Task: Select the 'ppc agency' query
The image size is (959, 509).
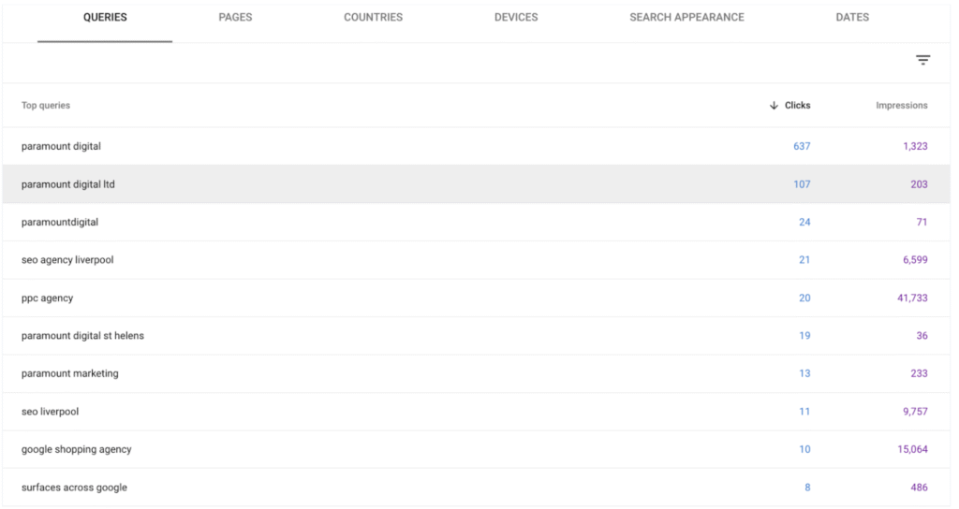Action: (x=47, y=298)
